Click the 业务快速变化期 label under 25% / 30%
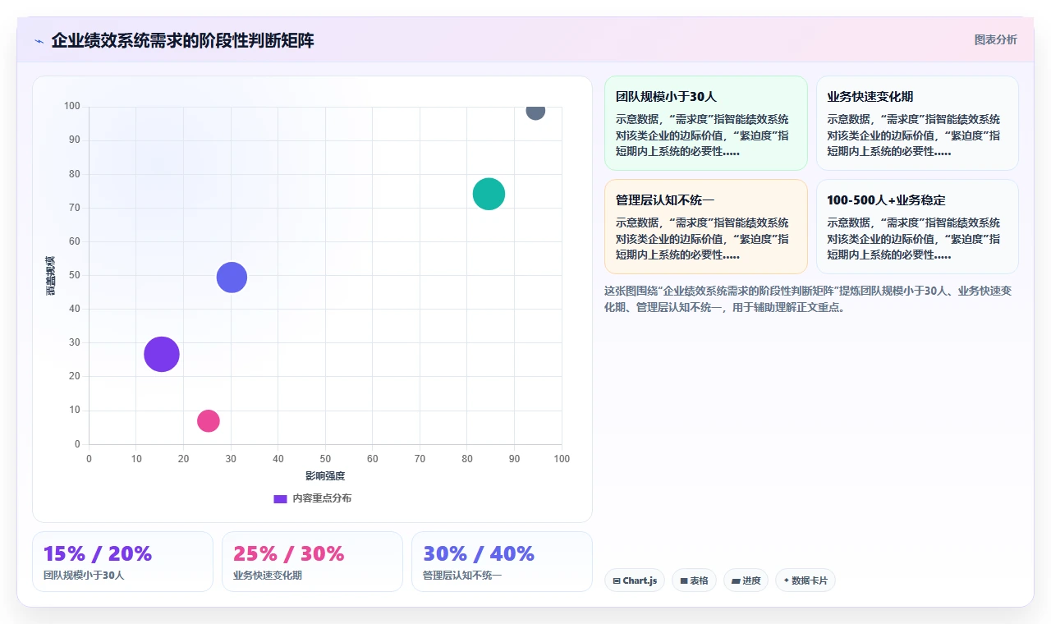 point(268,576)
